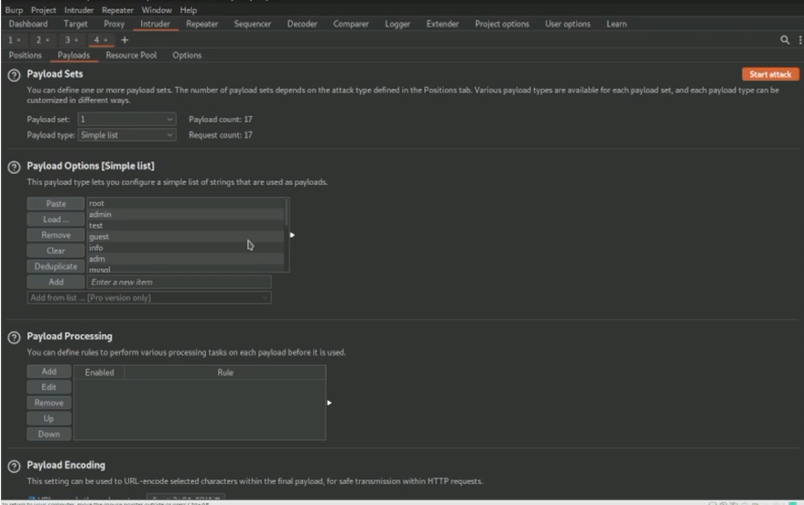Click the Payload Encoding help icon
This screenshot has width=804, height=505.
pos(14,466)
